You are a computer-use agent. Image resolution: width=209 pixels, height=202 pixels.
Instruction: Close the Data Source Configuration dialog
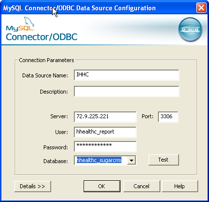(x=201, y=8)
